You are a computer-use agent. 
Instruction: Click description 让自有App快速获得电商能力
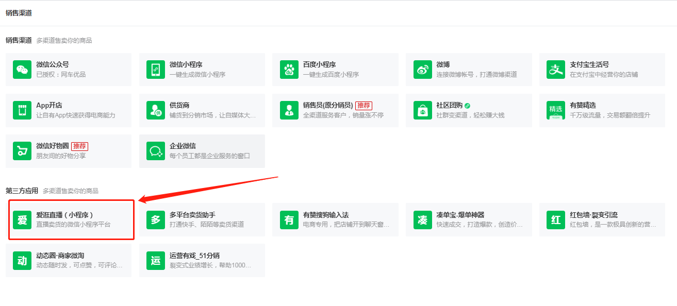click(76, 115)
